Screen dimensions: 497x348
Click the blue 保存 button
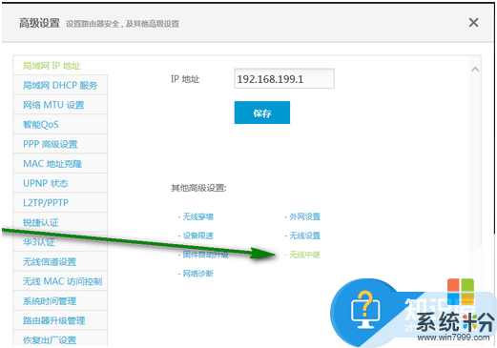pyautogui.click(x=262, y=113)
